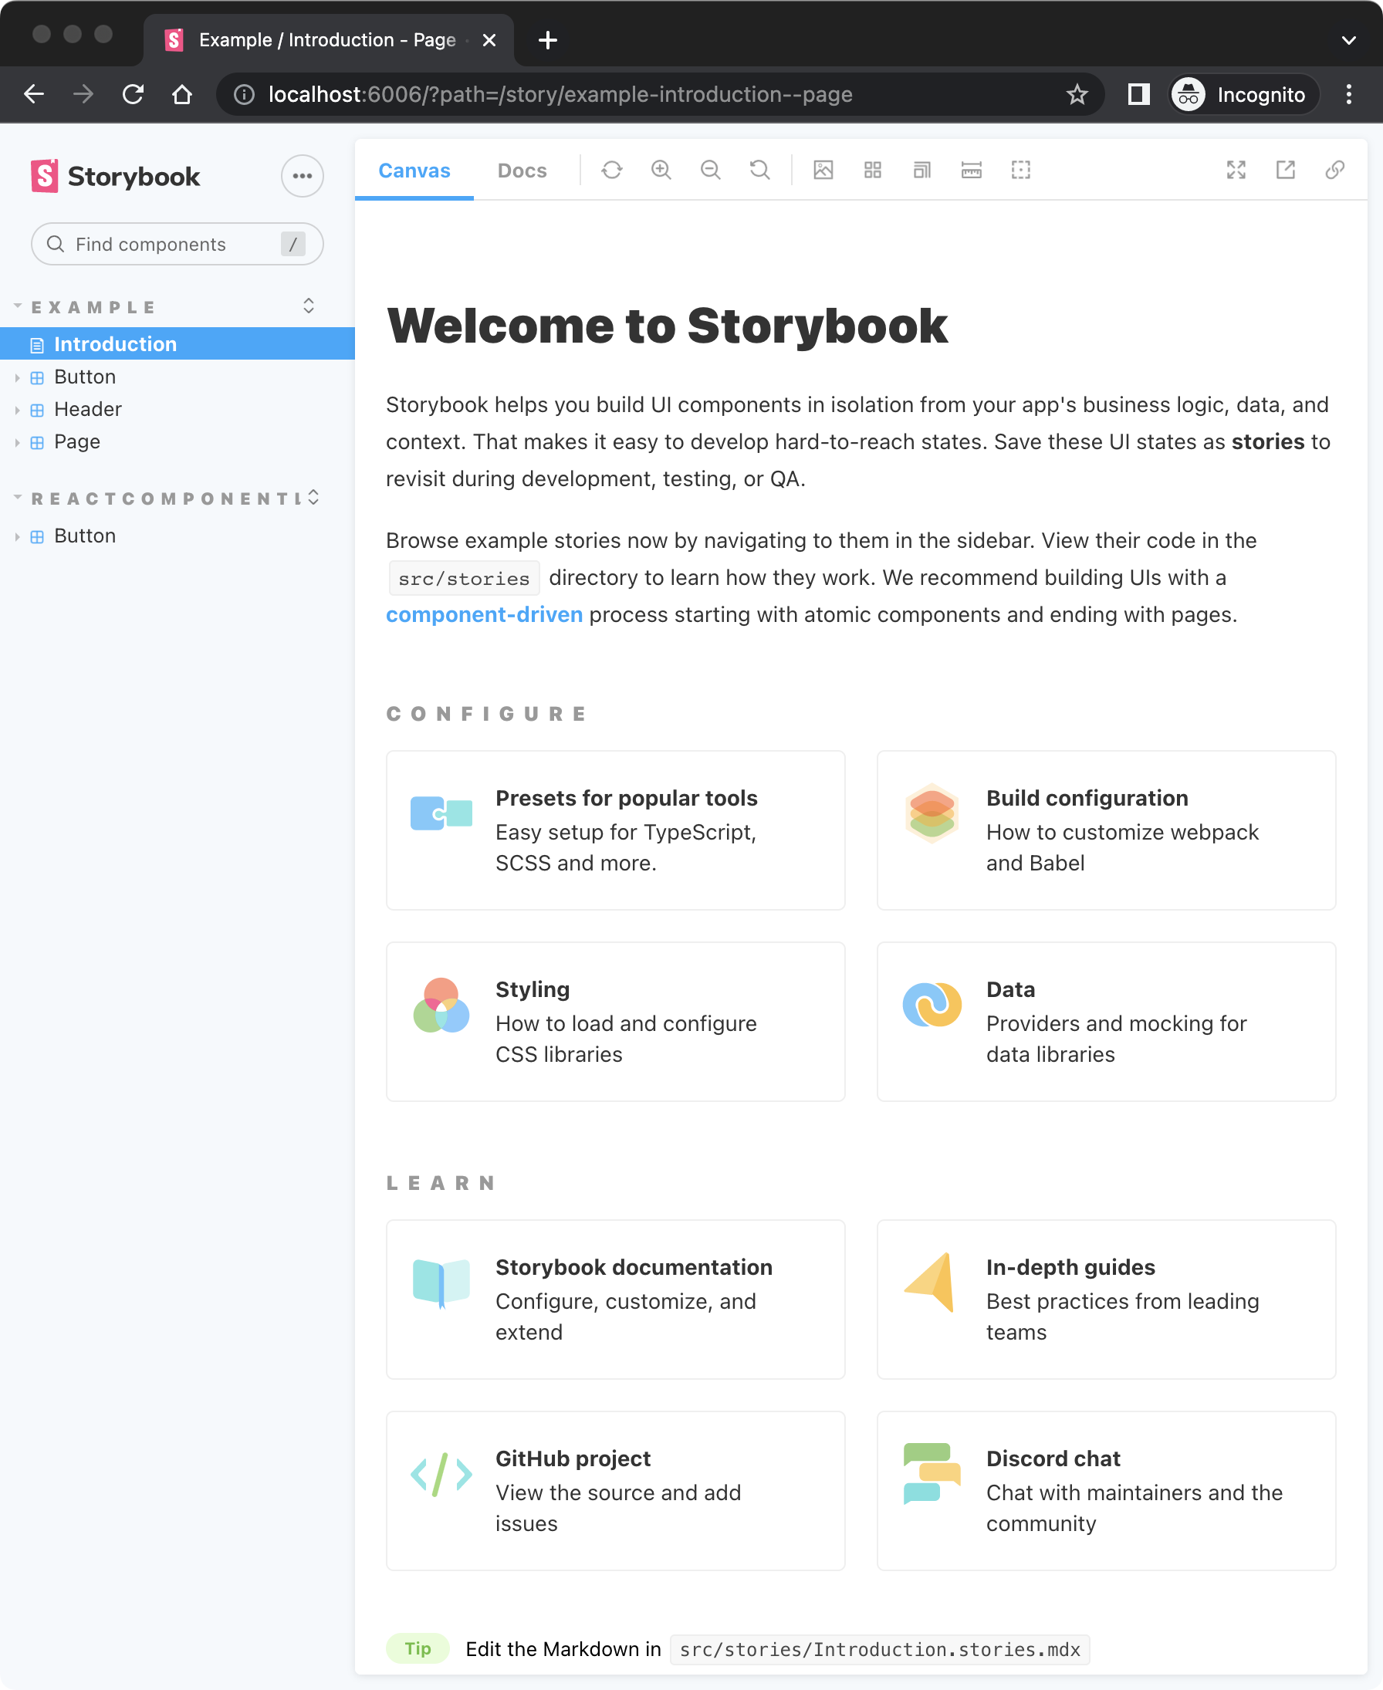
Task: Collapse the EXAMPLE section triangle
Action: click(18, 306)
